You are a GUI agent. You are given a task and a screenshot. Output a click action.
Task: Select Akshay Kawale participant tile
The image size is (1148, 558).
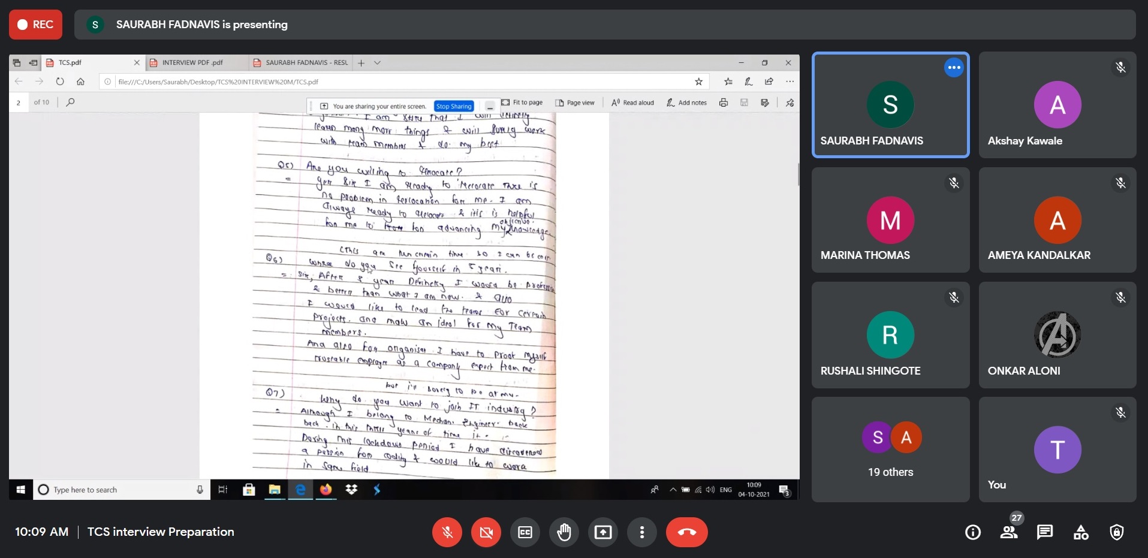pyautogui.click(x=1057, y=105)
